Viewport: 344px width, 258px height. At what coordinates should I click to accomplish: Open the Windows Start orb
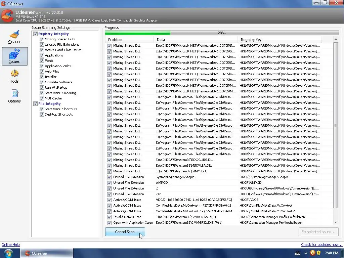point(8,253)
